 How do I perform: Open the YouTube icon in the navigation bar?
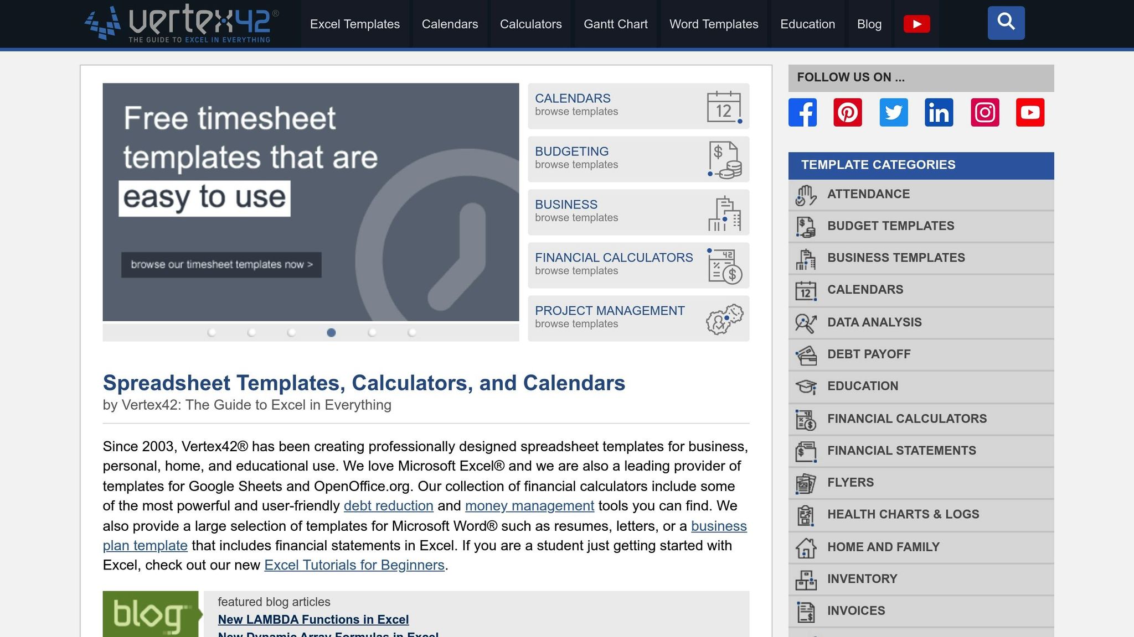click(x=916, y=24)
